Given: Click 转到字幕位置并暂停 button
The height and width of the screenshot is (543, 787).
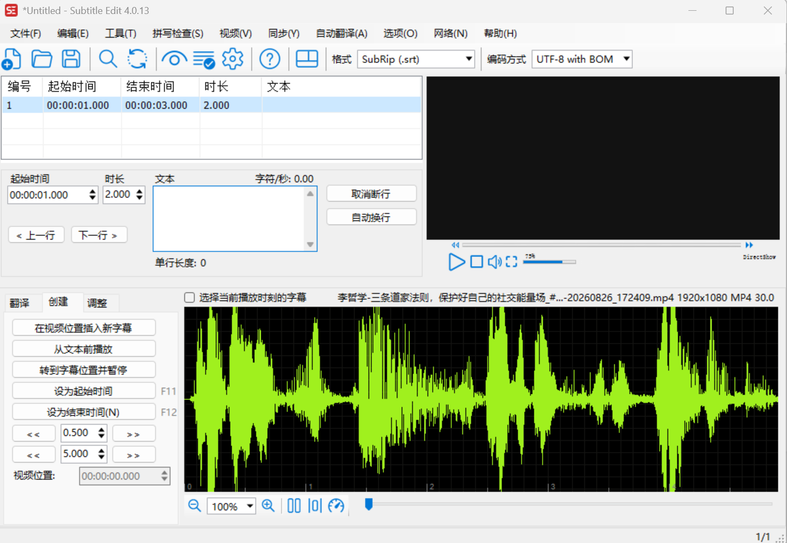Looking at the screenshot, I should point(83,370).
